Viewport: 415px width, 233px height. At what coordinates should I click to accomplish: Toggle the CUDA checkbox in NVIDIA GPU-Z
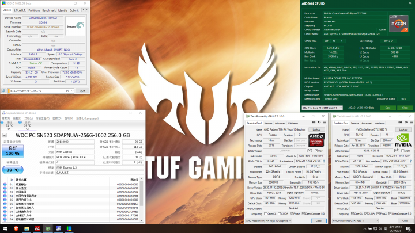[365, 213]
